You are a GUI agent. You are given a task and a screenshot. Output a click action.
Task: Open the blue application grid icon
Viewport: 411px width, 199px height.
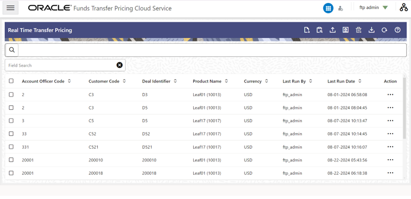[328, 8]
